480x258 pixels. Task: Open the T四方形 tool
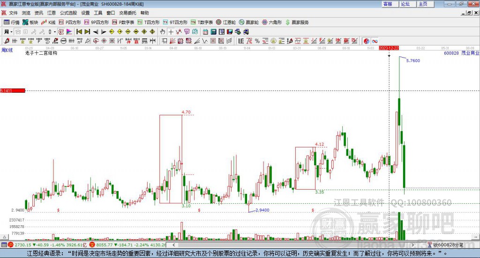pos(149,22)
